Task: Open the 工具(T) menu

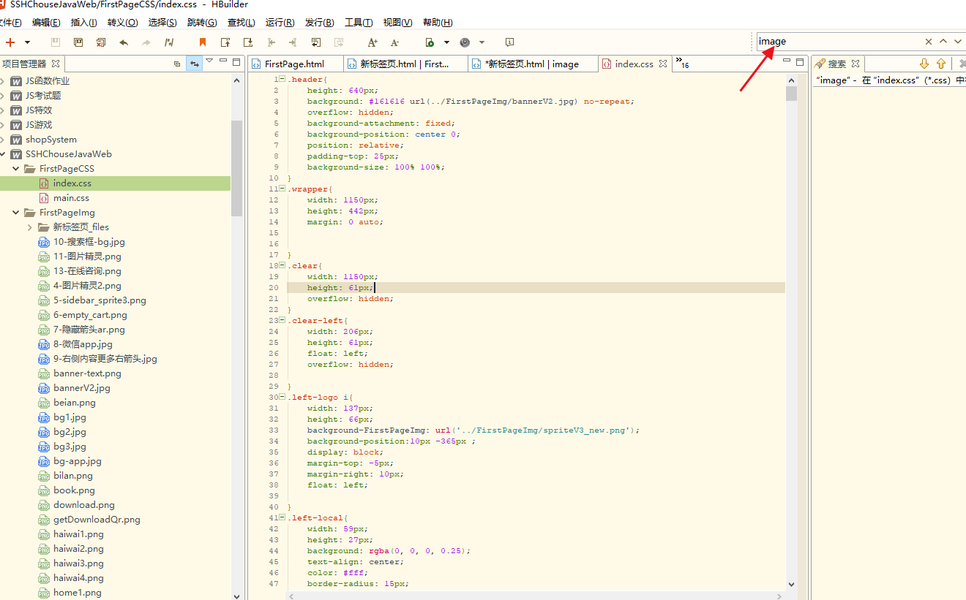Action: coord(359,23)
